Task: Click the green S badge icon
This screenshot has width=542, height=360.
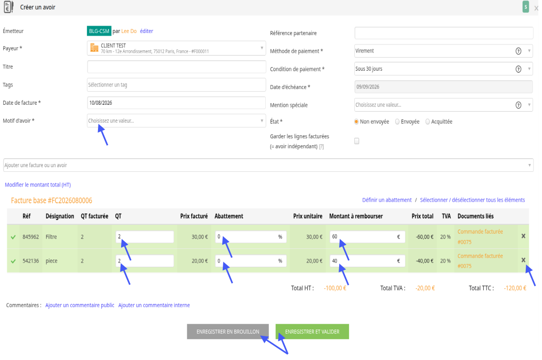Action: coord(525,7)
